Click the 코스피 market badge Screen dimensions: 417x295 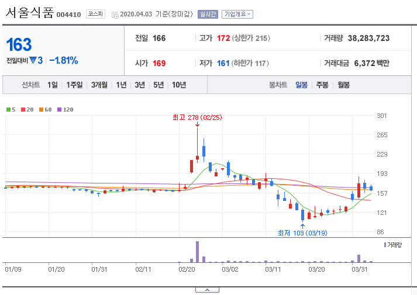(x=95, y=14)
